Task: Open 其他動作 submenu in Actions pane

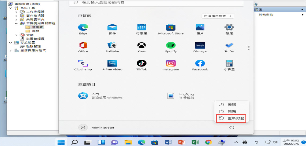Action: coord(279,15)
